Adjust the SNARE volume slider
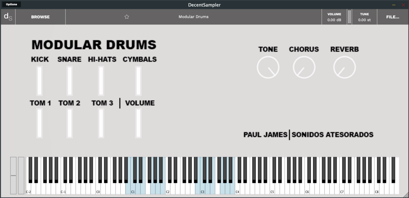 (70, 81)
